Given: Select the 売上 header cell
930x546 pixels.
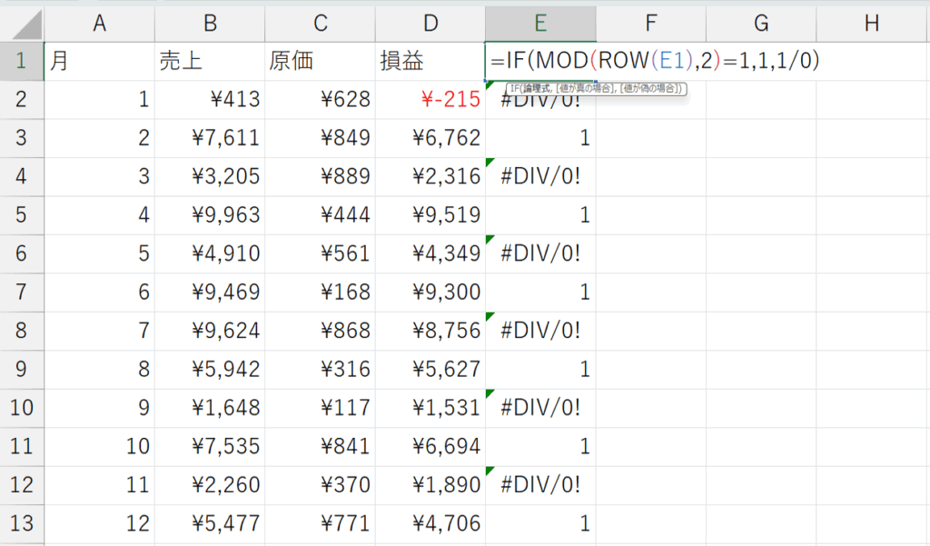Looking at the screenshot, I should coord(210,61).
